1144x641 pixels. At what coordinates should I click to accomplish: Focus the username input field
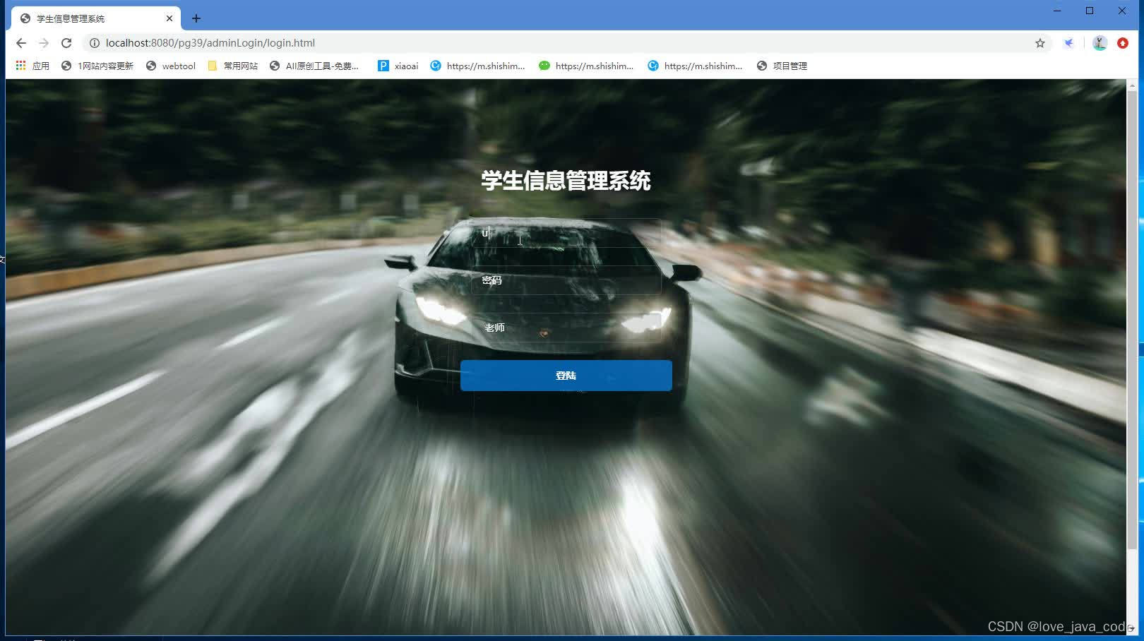click(566, 233)
